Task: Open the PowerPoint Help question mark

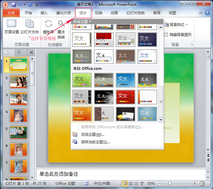Action: [x=207, y=13]
